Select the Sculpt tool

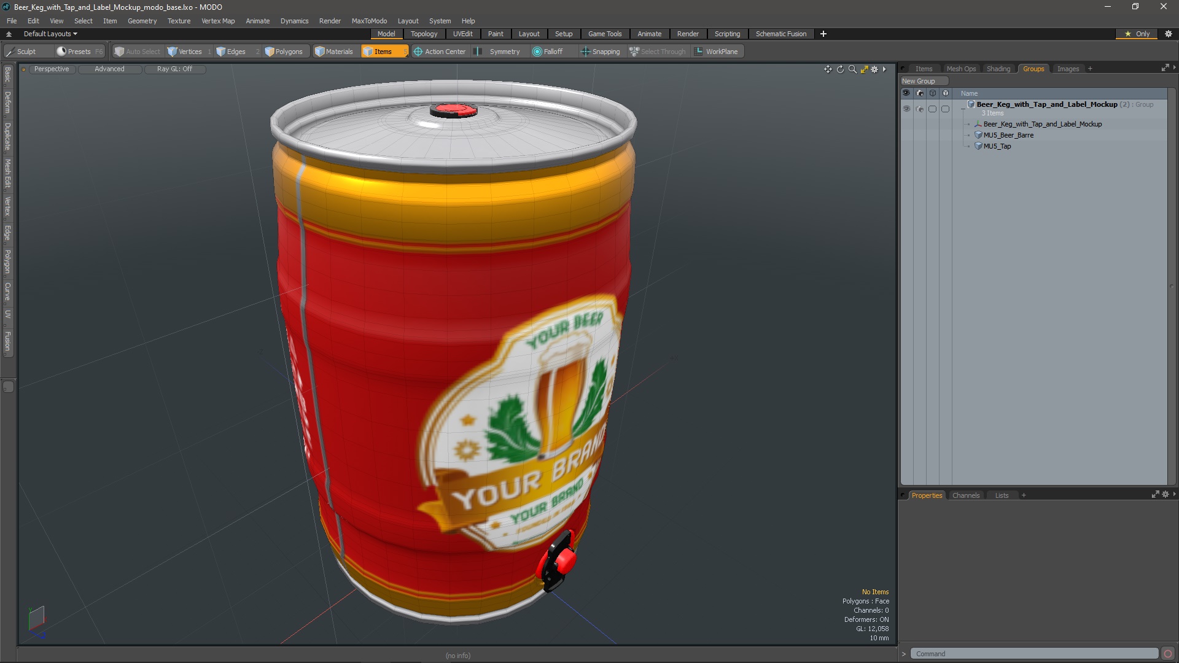28,52
